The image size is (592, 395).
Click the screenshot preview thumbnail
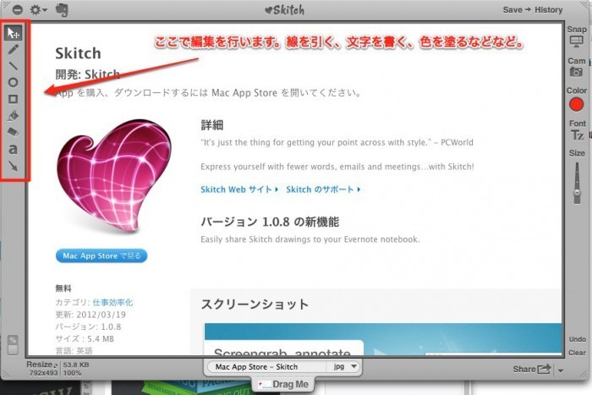coord(383,339)
